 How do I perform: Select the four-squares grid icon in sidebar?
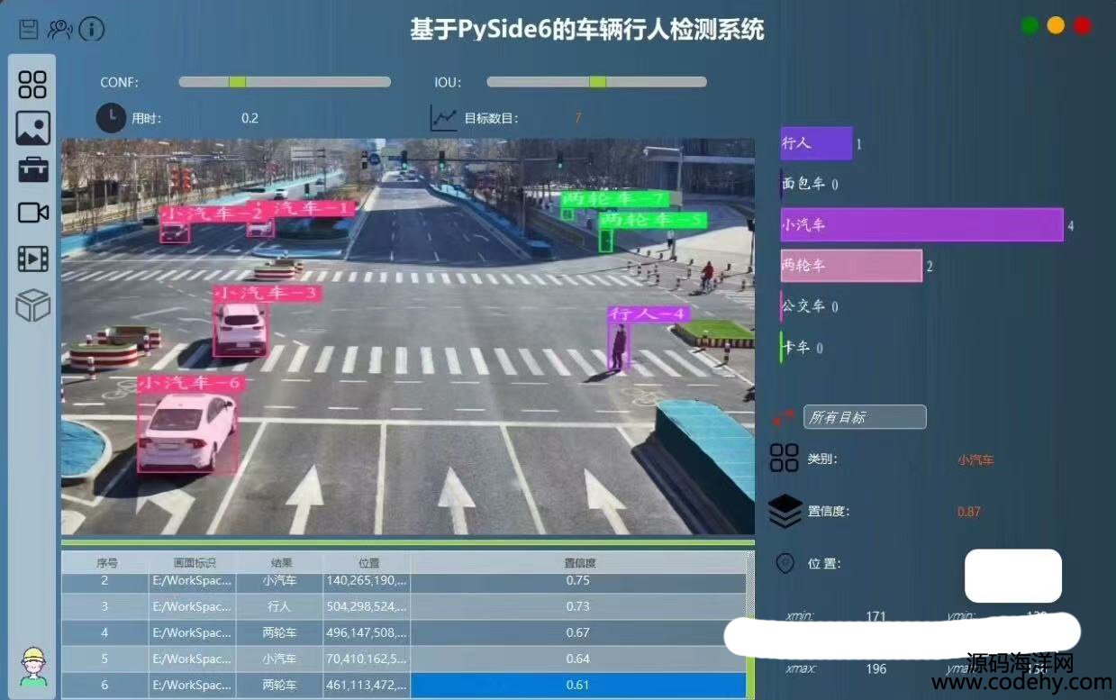pyautogui.click(x=32, y=85)
